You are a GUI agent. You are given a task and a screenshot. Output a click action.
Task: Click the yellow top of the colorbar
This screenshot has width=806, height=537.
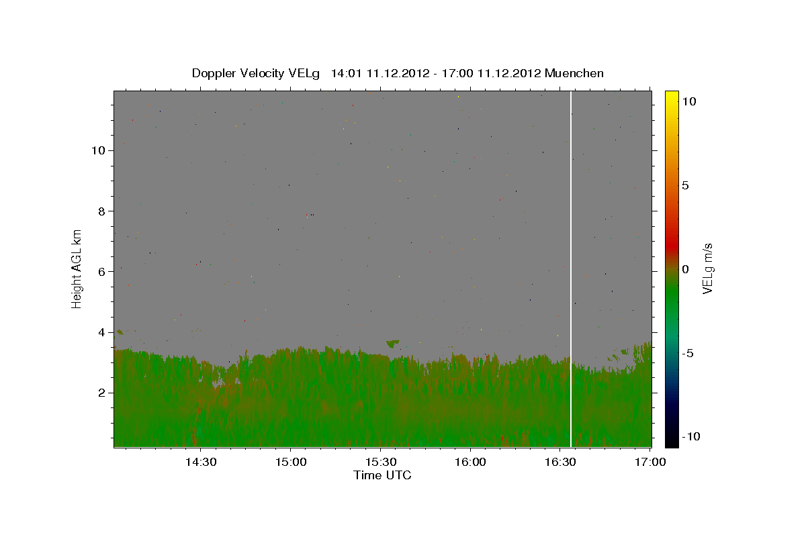click(x=671, y=97)
